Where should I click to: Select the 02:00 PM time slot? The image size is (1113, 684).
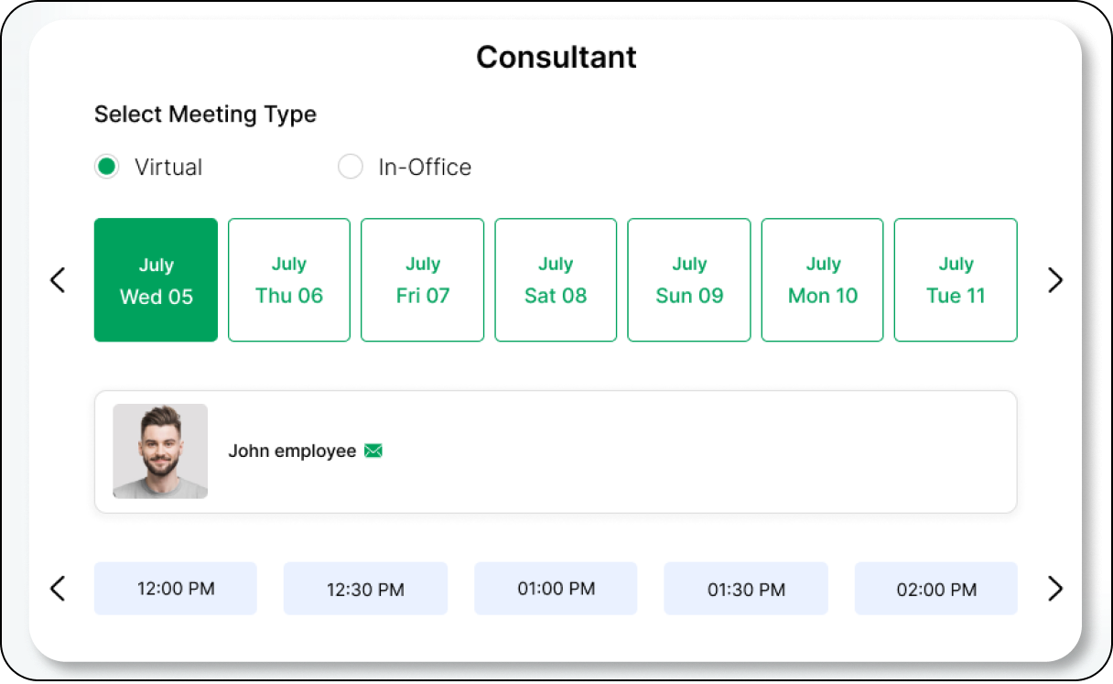[936, 589]
